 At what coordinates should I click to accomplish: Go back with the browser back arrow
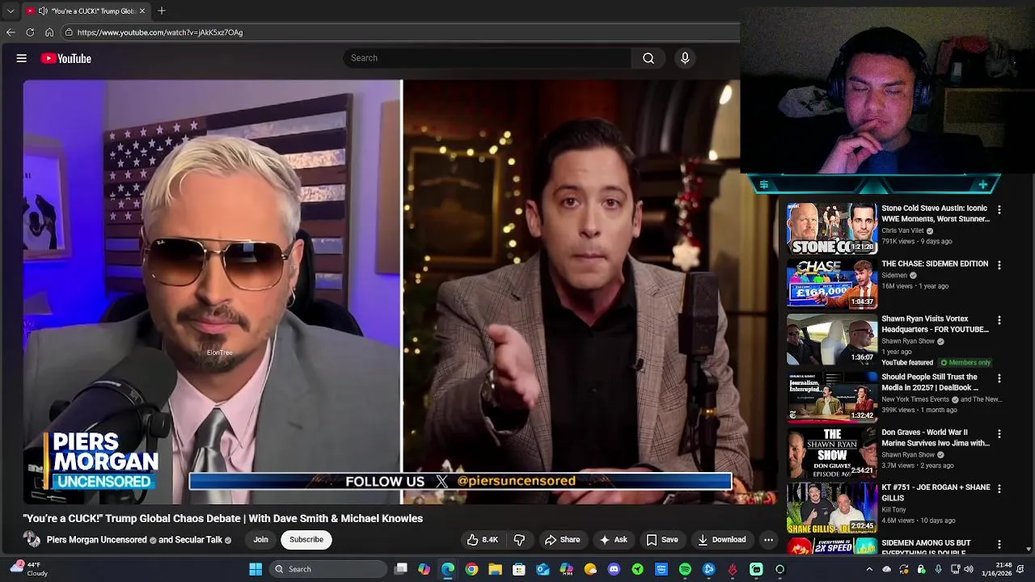pyautogui.click(x=11, y=32)
